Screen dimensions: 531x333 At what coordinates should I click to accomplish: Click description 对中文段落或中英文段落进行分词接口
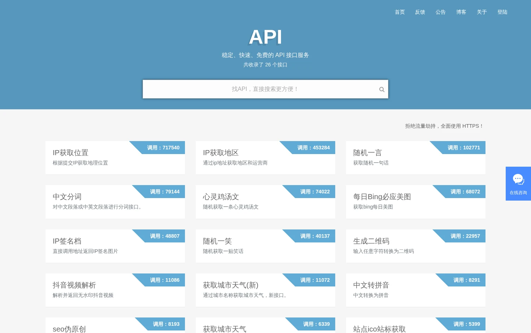point(98,207)
